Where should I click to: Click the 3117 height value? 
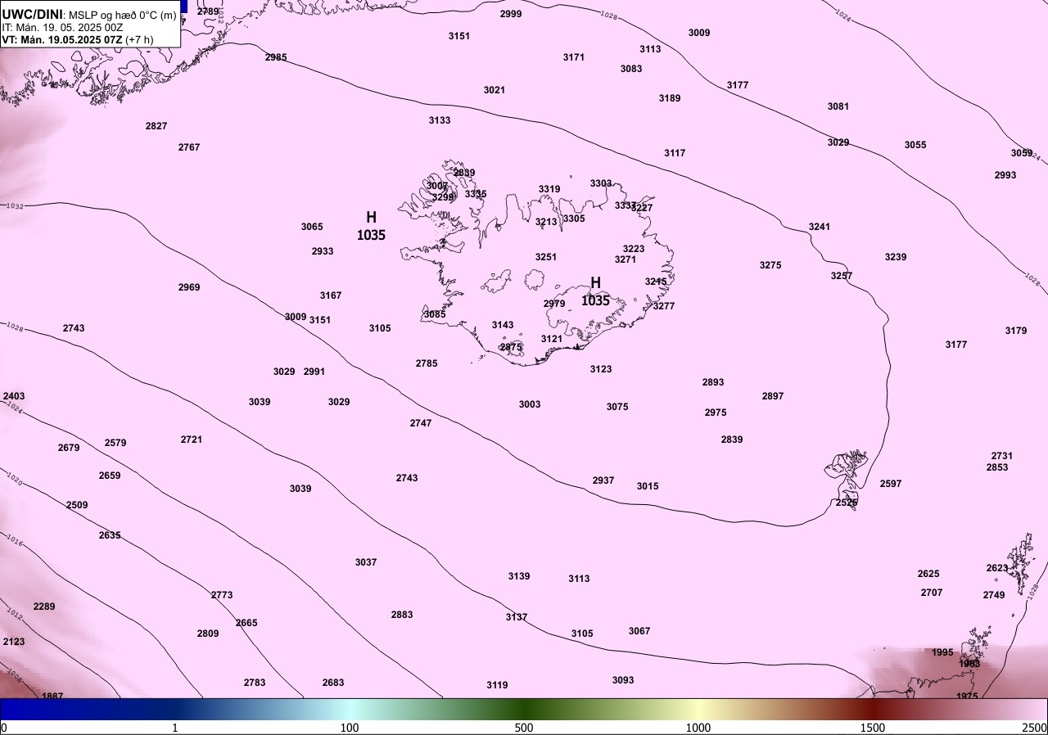675,153
